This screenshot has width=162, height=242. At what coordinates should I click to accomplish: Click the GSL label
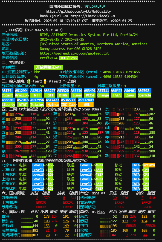(x=86, y=104)
